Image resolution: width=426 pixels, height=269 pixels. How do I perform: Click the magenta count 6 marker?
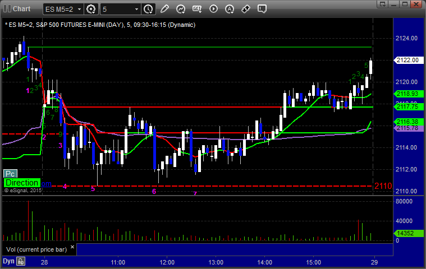(x=154, y=192)
